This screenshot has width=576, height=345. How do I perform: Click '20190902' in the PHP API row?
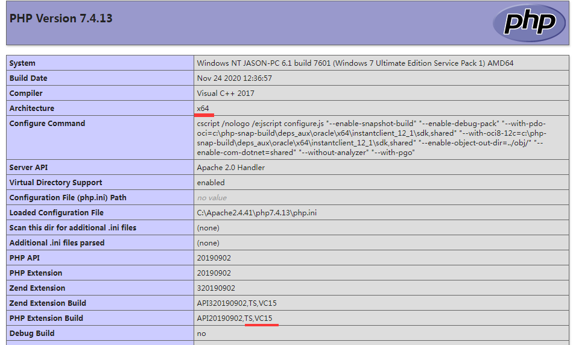point(214,258)
